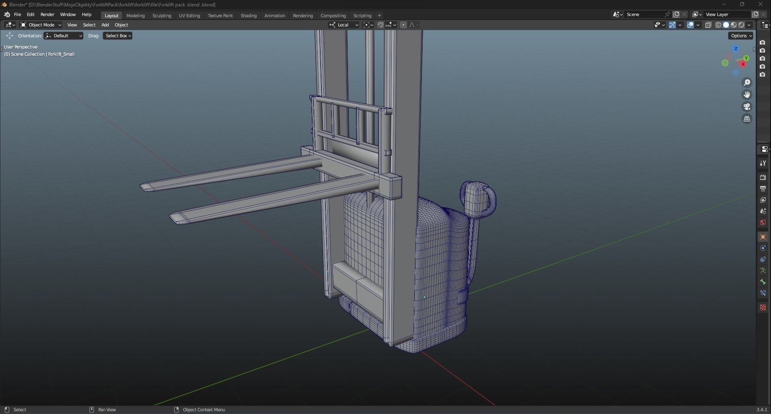Click the zoom view magnifier icon
The height and width of the screenshot is (414, 771).
[x=747, y=83]
